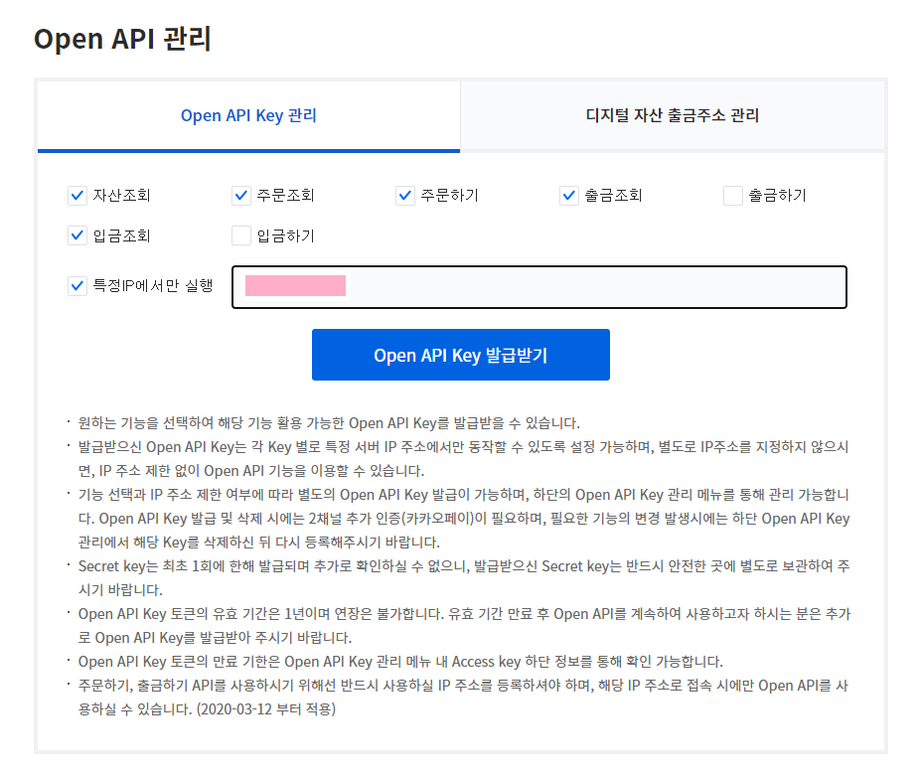The height and width of the screenshot is (778, 922).
Task: Disable the 주문하기 permission checkbox
Action: 405,195
